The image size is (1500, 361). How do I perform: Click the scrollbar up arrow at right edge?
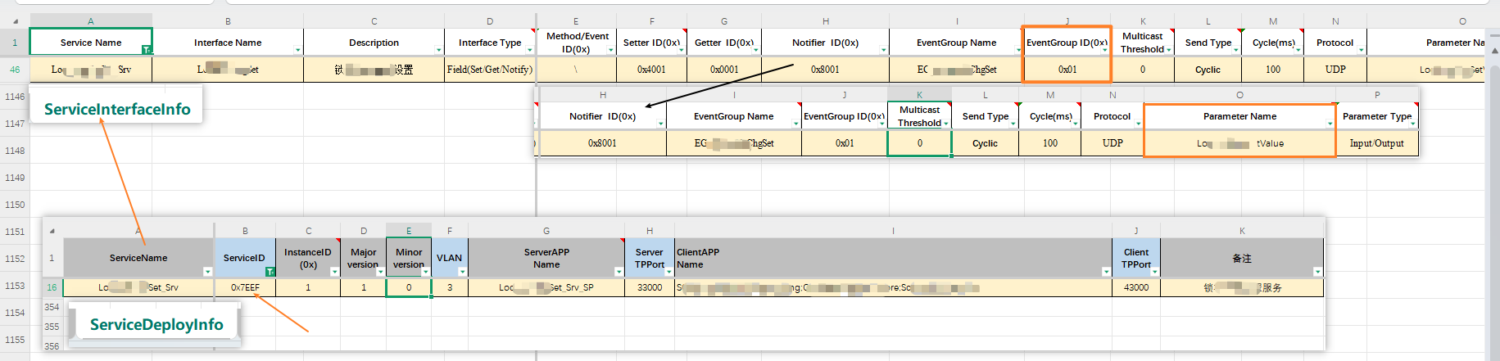pos(1493,51)
